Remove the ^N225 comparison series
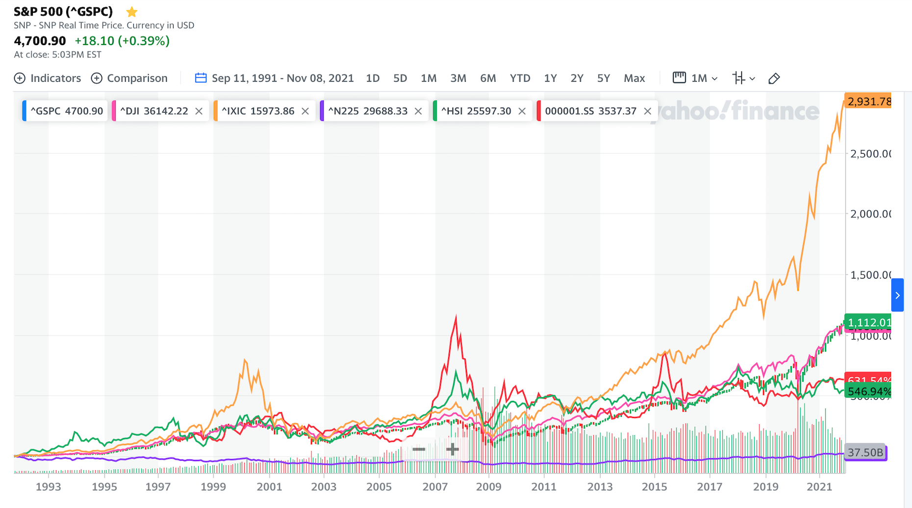This screenshot has height=508, width=912. pyautogui.click(x=418, y=111)
